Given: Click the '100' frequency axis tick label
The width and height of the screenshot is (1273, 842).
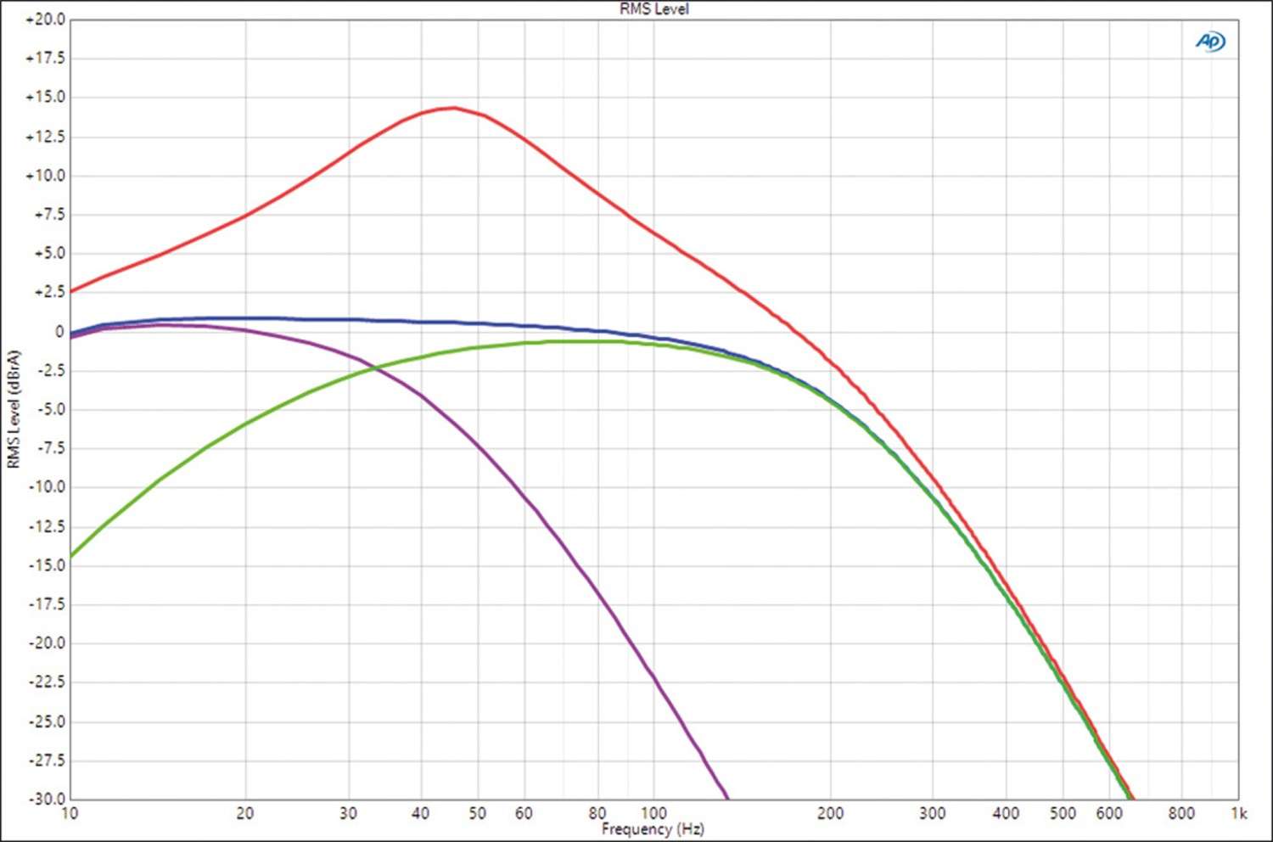Looking at the screenshot, I should [653, 813].
